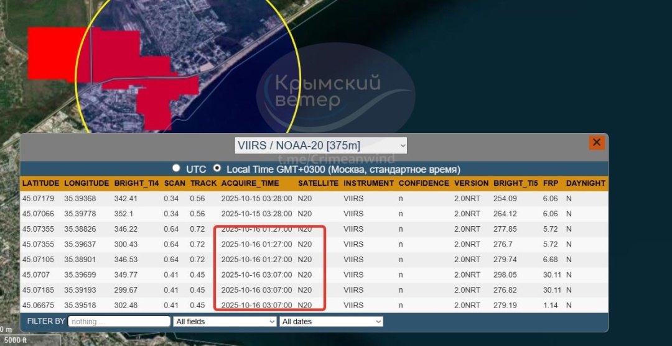Expand the All dates filter dropdown

(x=331, y=321)
